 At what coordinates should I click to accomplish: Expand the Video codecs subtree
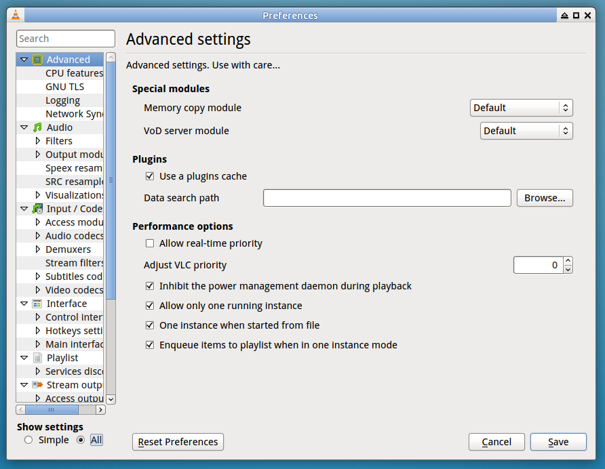tap(38, 290)
